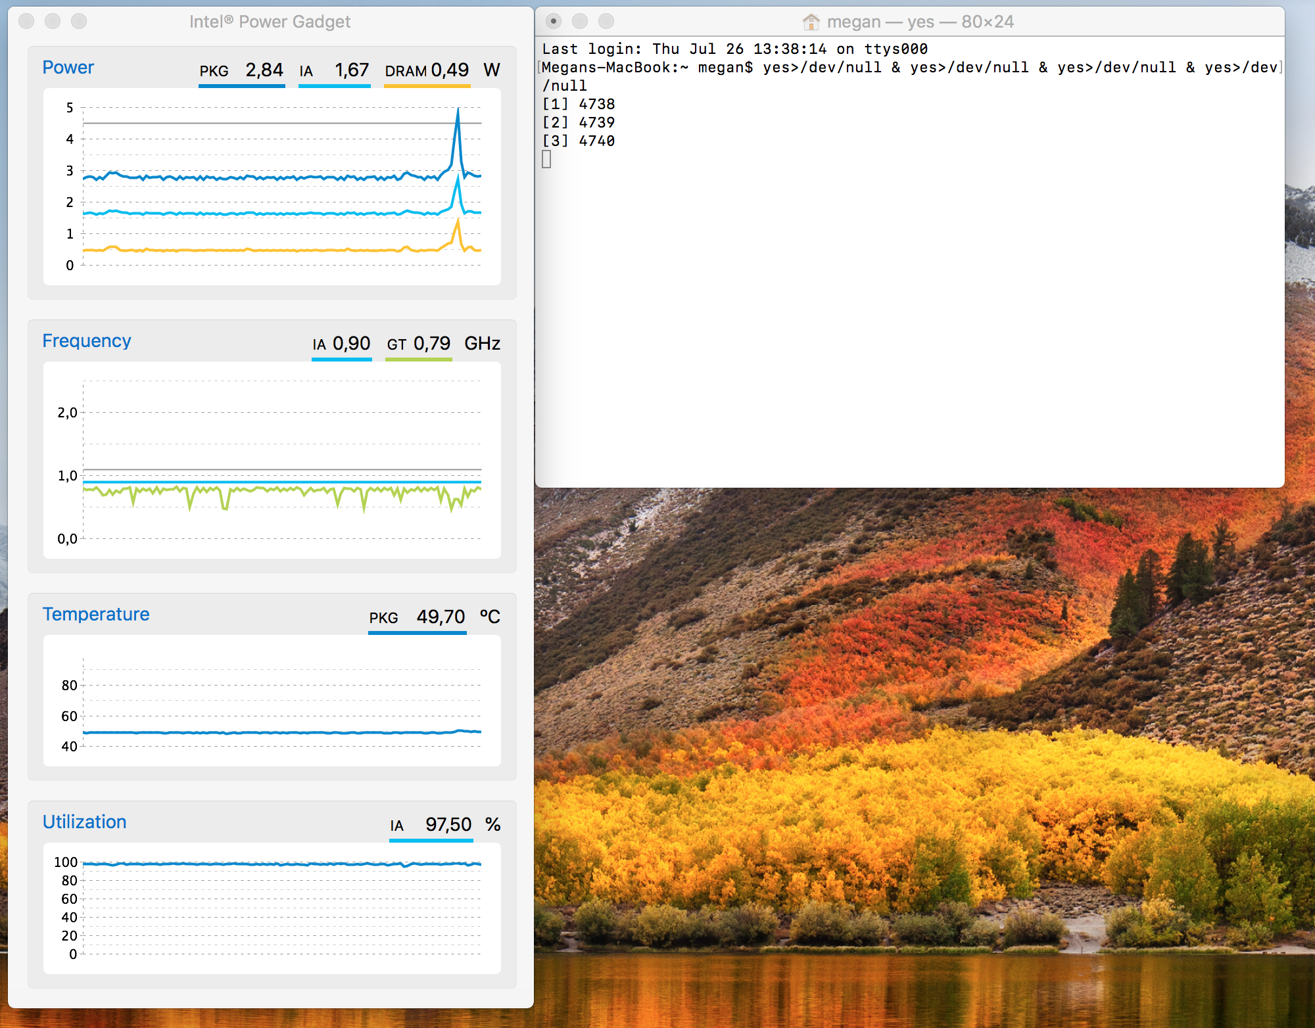Click the Temperature section heading
Viewport: 1315px width, 1028px height.
coord(96,615)
